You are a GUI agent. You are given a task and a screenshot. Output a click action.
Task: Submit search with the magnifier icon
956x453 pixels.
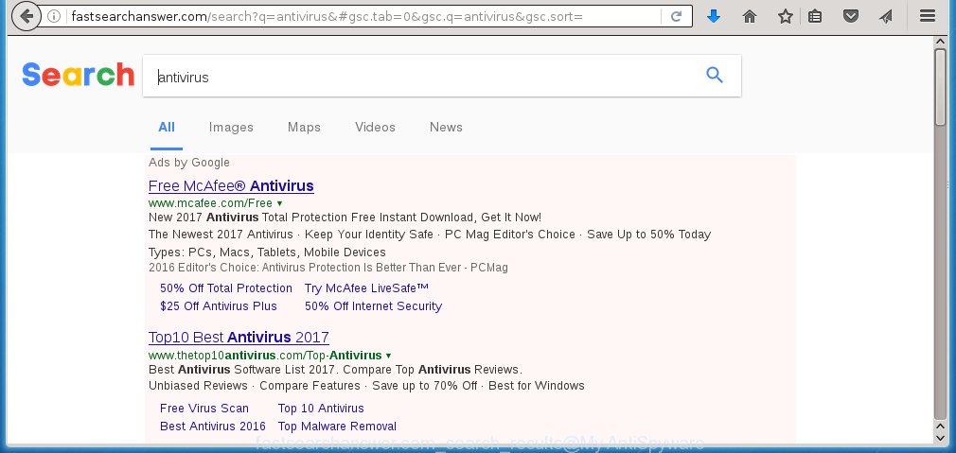(x=715, y=75)
